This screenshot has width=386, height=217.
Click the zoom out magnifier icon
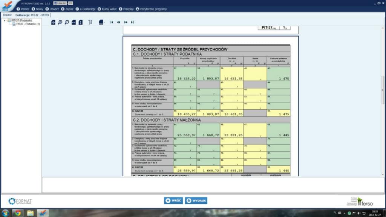click(67, 22)
